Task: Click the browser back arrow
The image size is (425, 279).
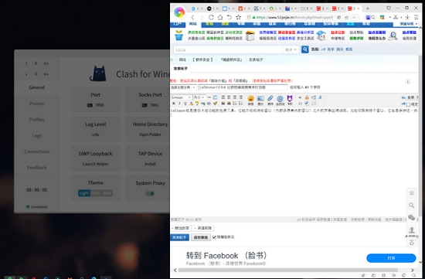Action: [x=192, y=17]
